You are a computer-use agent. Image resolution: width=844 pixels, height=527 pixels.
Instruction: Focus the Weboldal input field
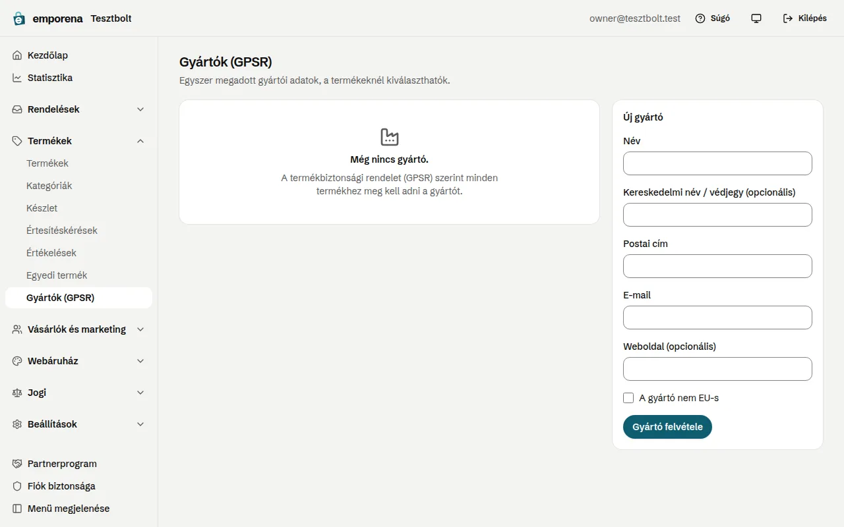pyautogui.click(x=717, y=369)
